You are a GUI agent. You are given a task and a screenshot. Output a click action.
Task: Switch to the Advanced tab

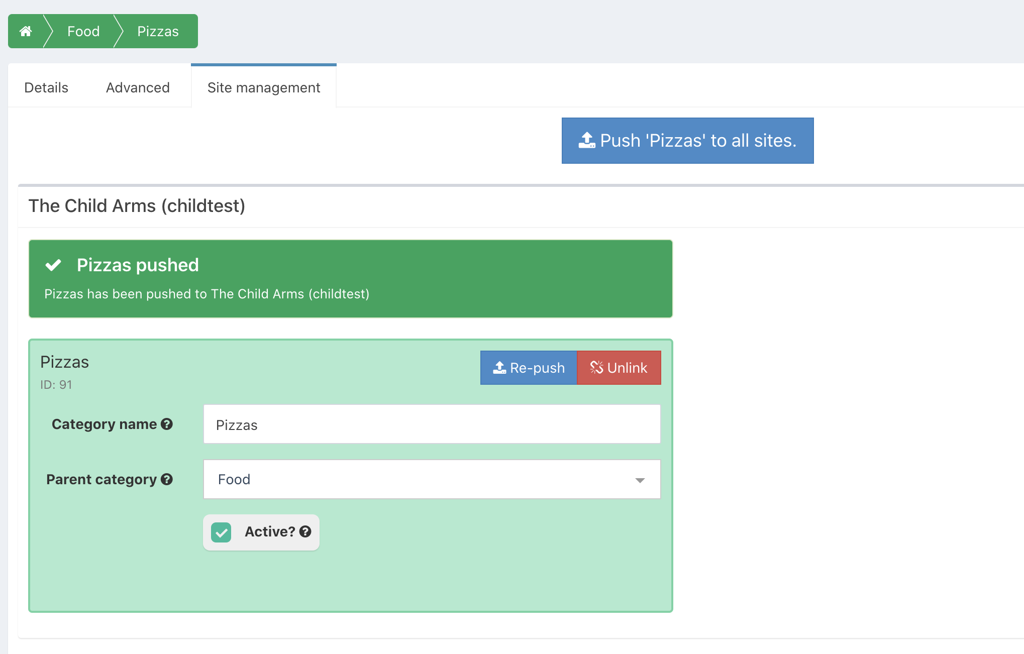(138, 87)
